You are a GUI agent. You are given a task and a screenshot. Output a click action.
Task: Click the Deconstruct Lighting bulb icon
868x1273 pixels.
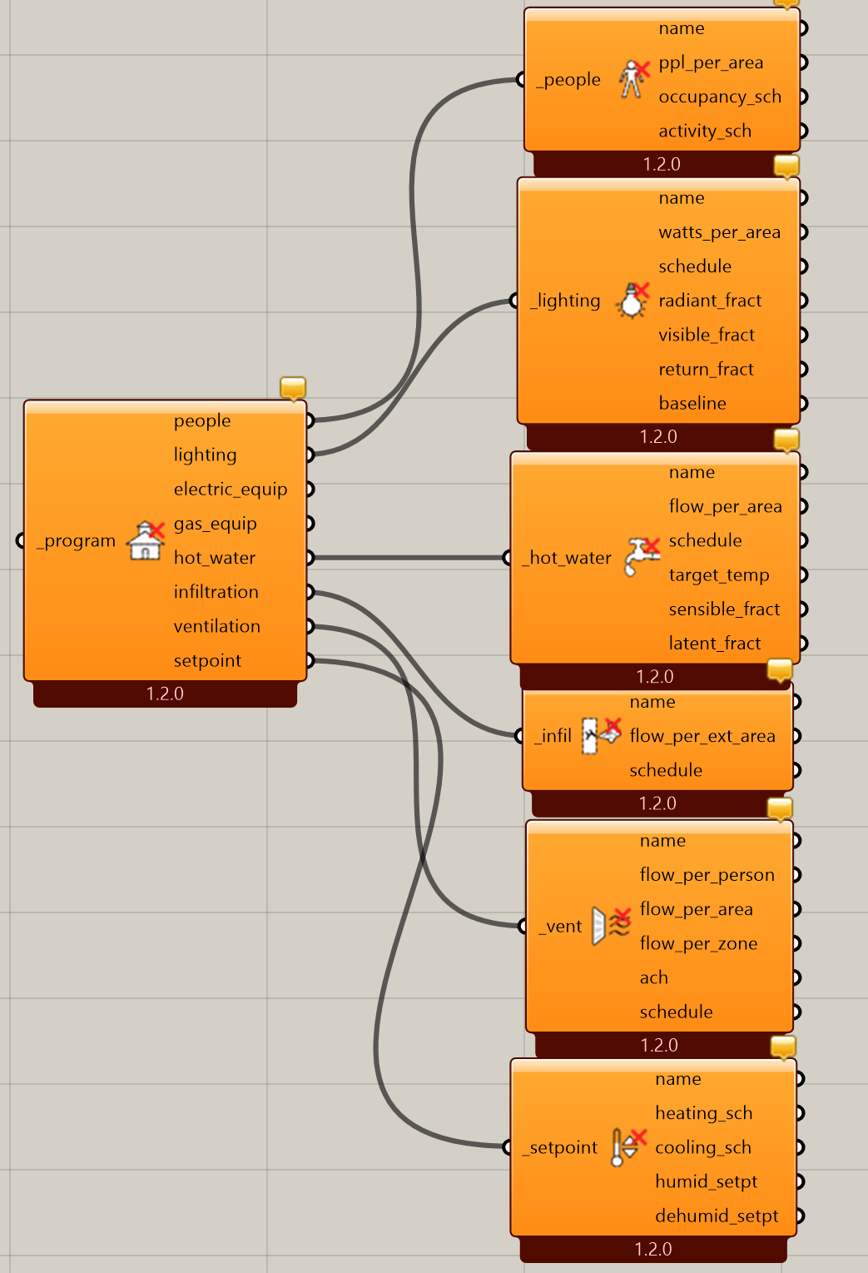[x=632, y=301]
